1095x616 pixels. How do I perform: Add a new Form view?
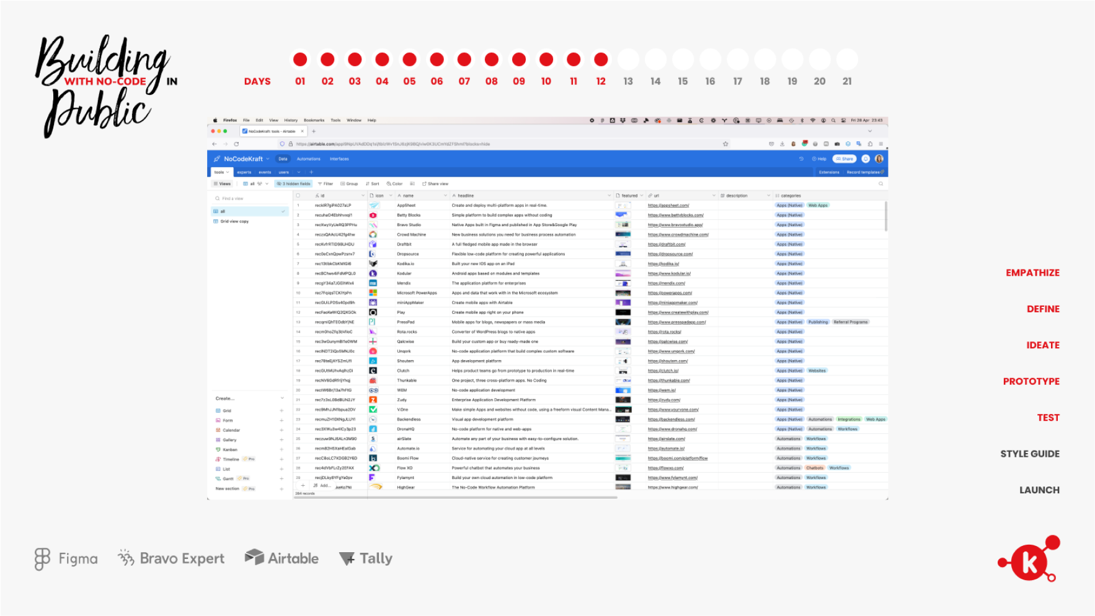[x=282, y=420]
